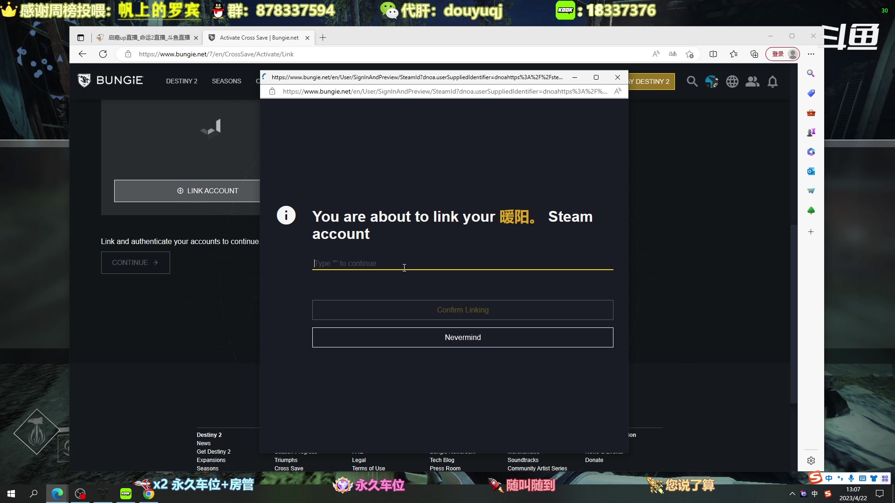Click the notifications bell icon
Image resolution: width=895 pixels, height=503 pixels.
point(773,81)
